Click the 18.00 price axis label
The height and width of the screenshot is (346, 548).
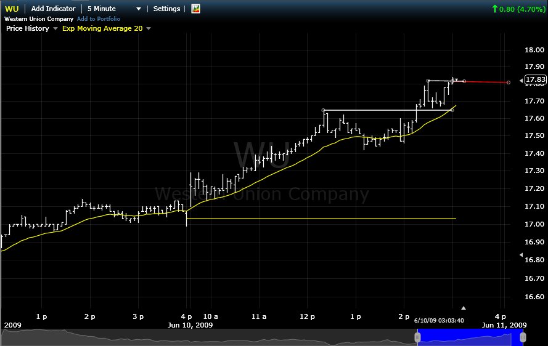[534, 50]
